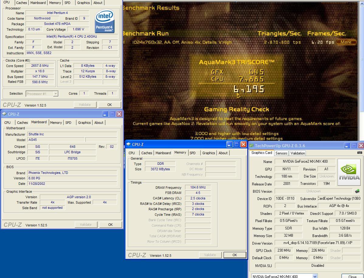Close the CPU-Z Memory window
This screenshot has height=278, width=364.
point(243,144)
